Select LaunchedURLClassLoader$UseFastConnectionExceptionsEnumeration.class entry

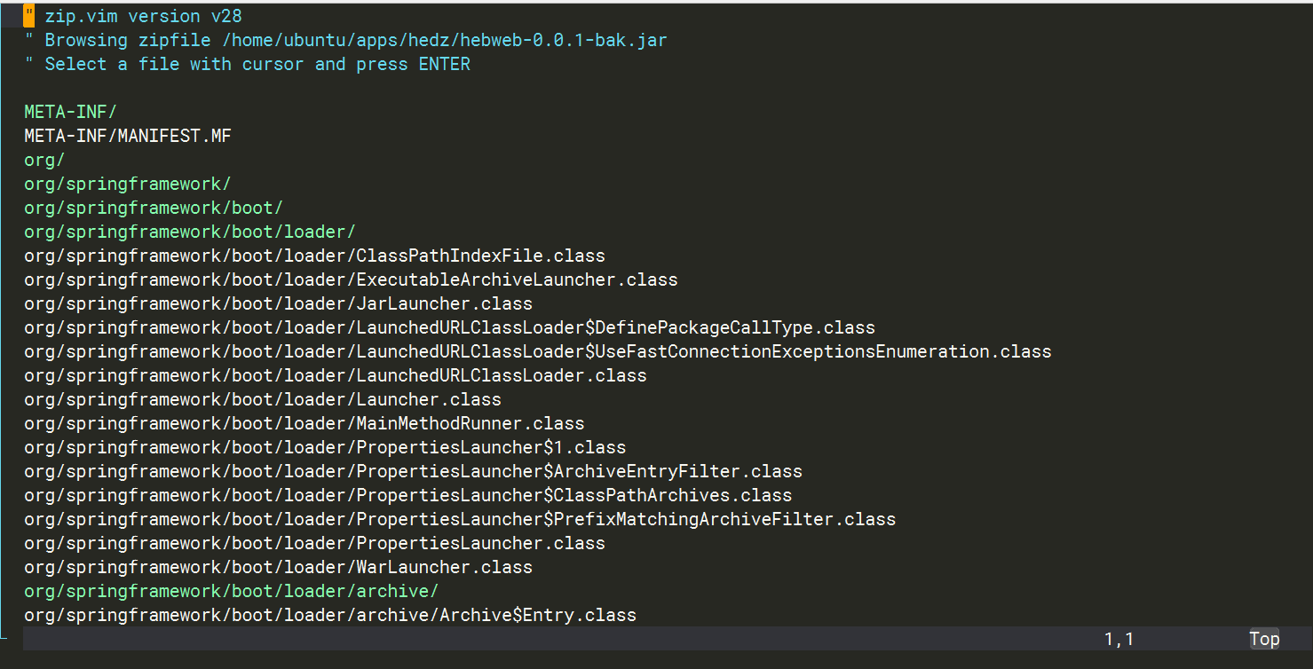[x=538, y=351]
